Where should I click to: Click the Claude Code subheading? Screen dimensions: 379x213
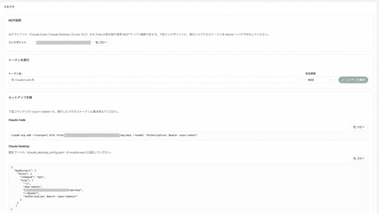tap(17, 120)
